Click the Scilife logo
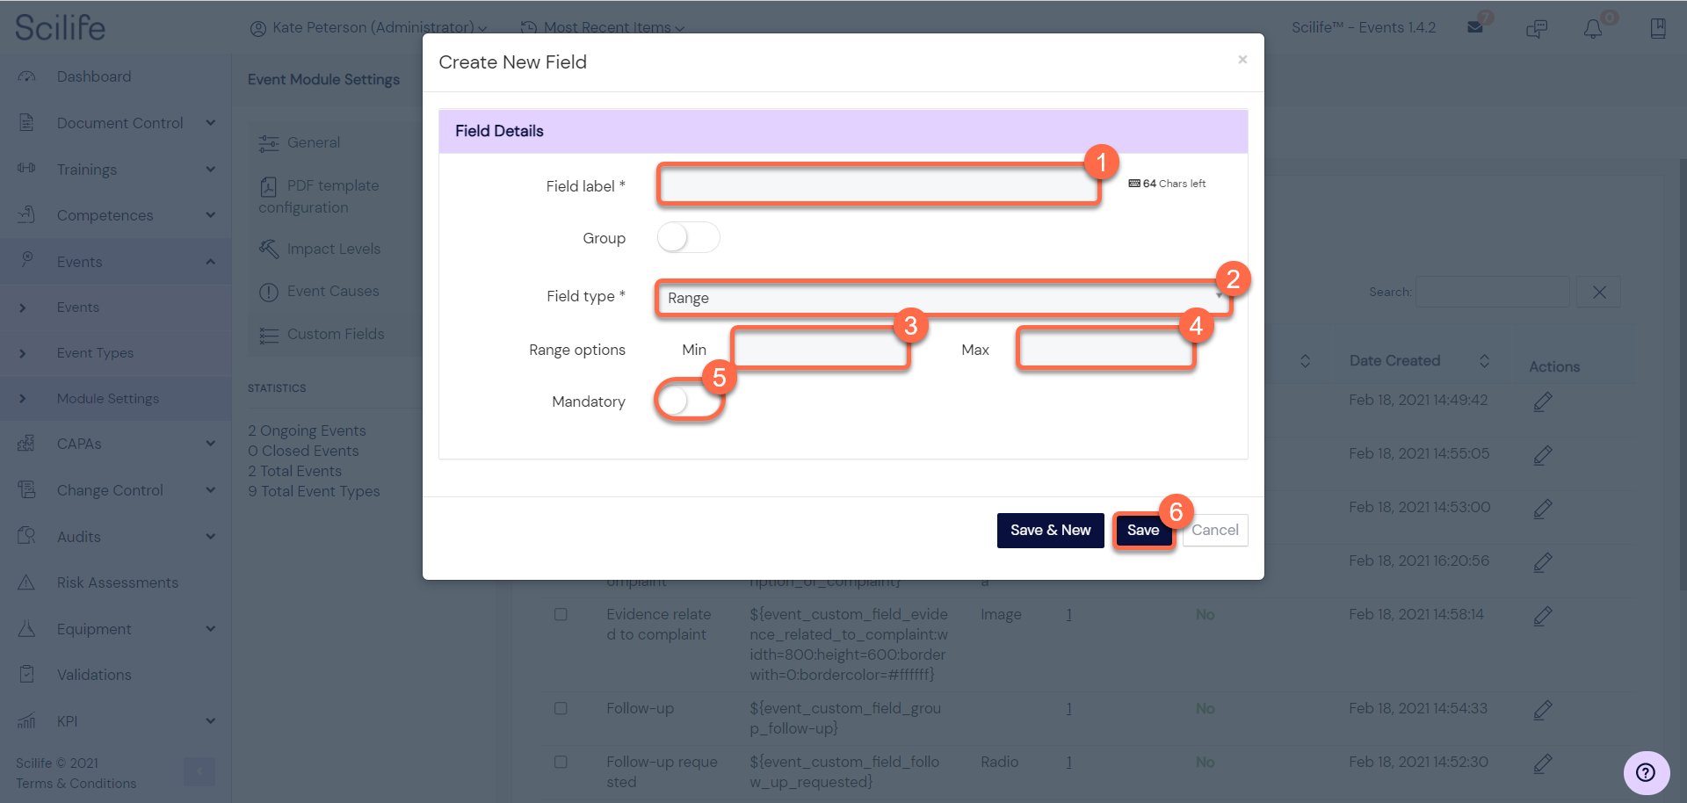 [60, 27]
